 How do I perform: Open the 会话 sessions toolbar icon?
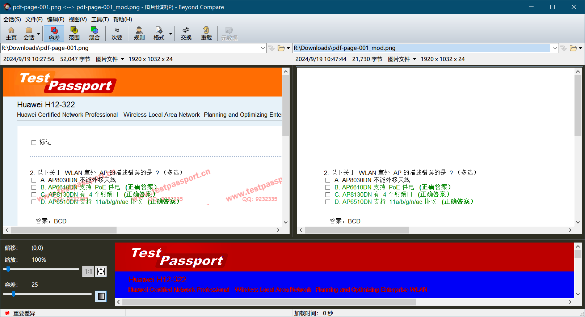pyautogui.click(x=29, y=33)
